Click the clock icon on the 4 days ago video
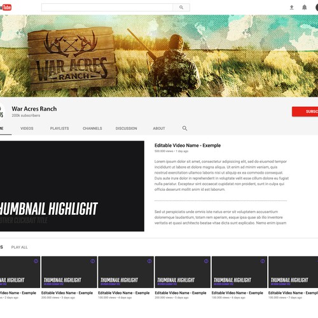Viewport: 318px width, 318px height. click(149, 261)
